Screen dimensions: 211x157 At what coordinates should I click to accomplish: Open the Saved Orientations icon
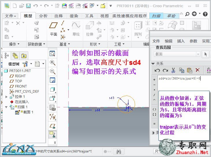tap(53, 98)
